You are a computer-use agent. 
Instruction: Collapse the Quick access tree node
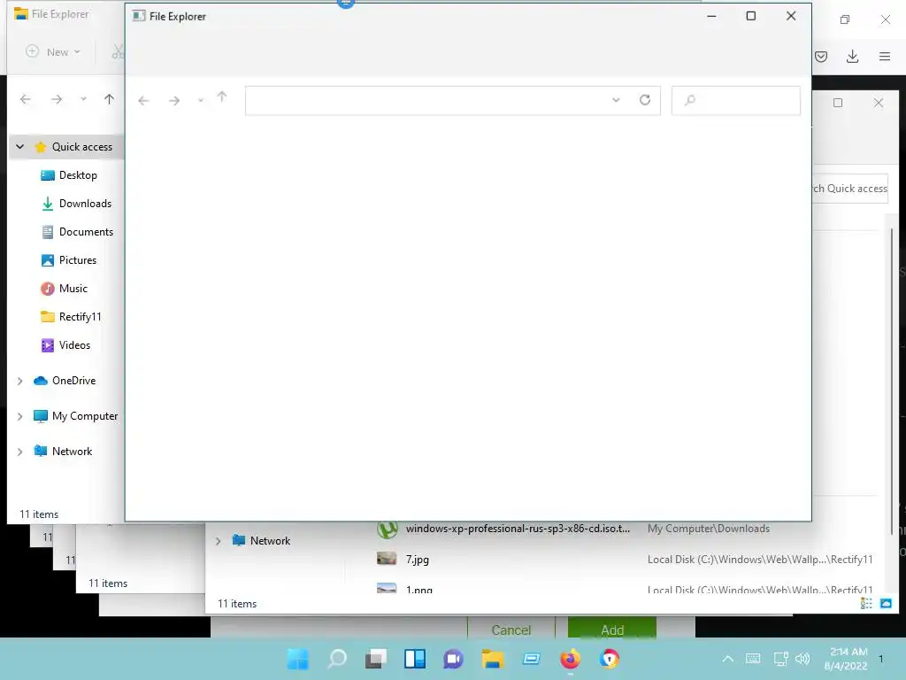tap(20, 147)
